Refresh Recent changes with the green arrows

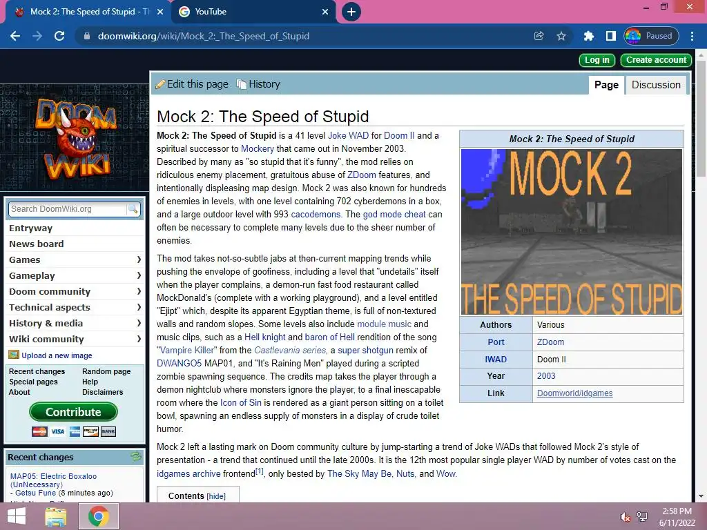pyautogui.click(x=136, y=457)
